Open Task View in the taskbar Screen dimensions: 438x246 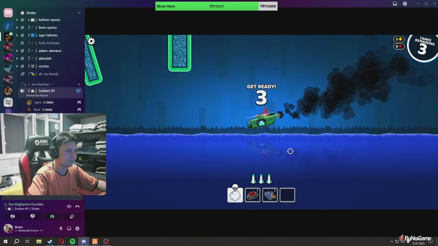27,242
